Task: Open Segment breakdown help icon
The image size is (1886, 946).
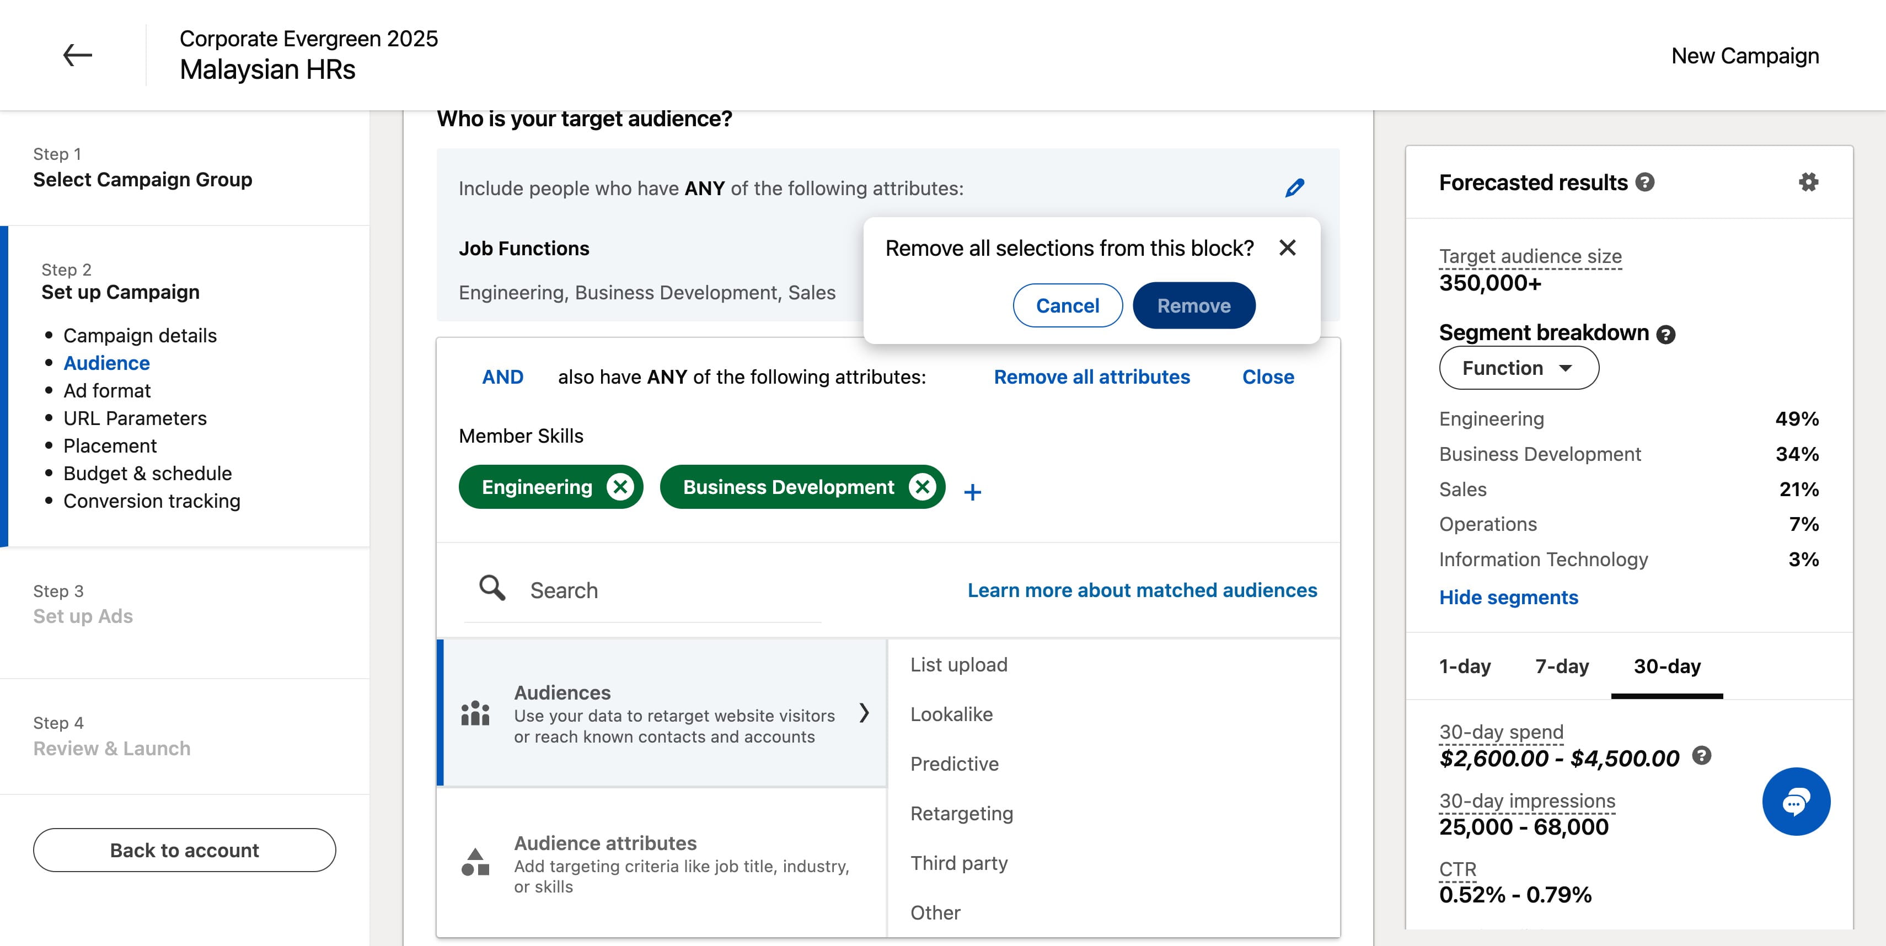Action: (1665, 335)
